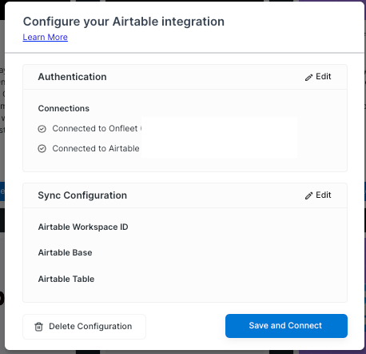Click the 'Airtable Workspace ID' label
The image size is (366, 354).
point(83,227)
